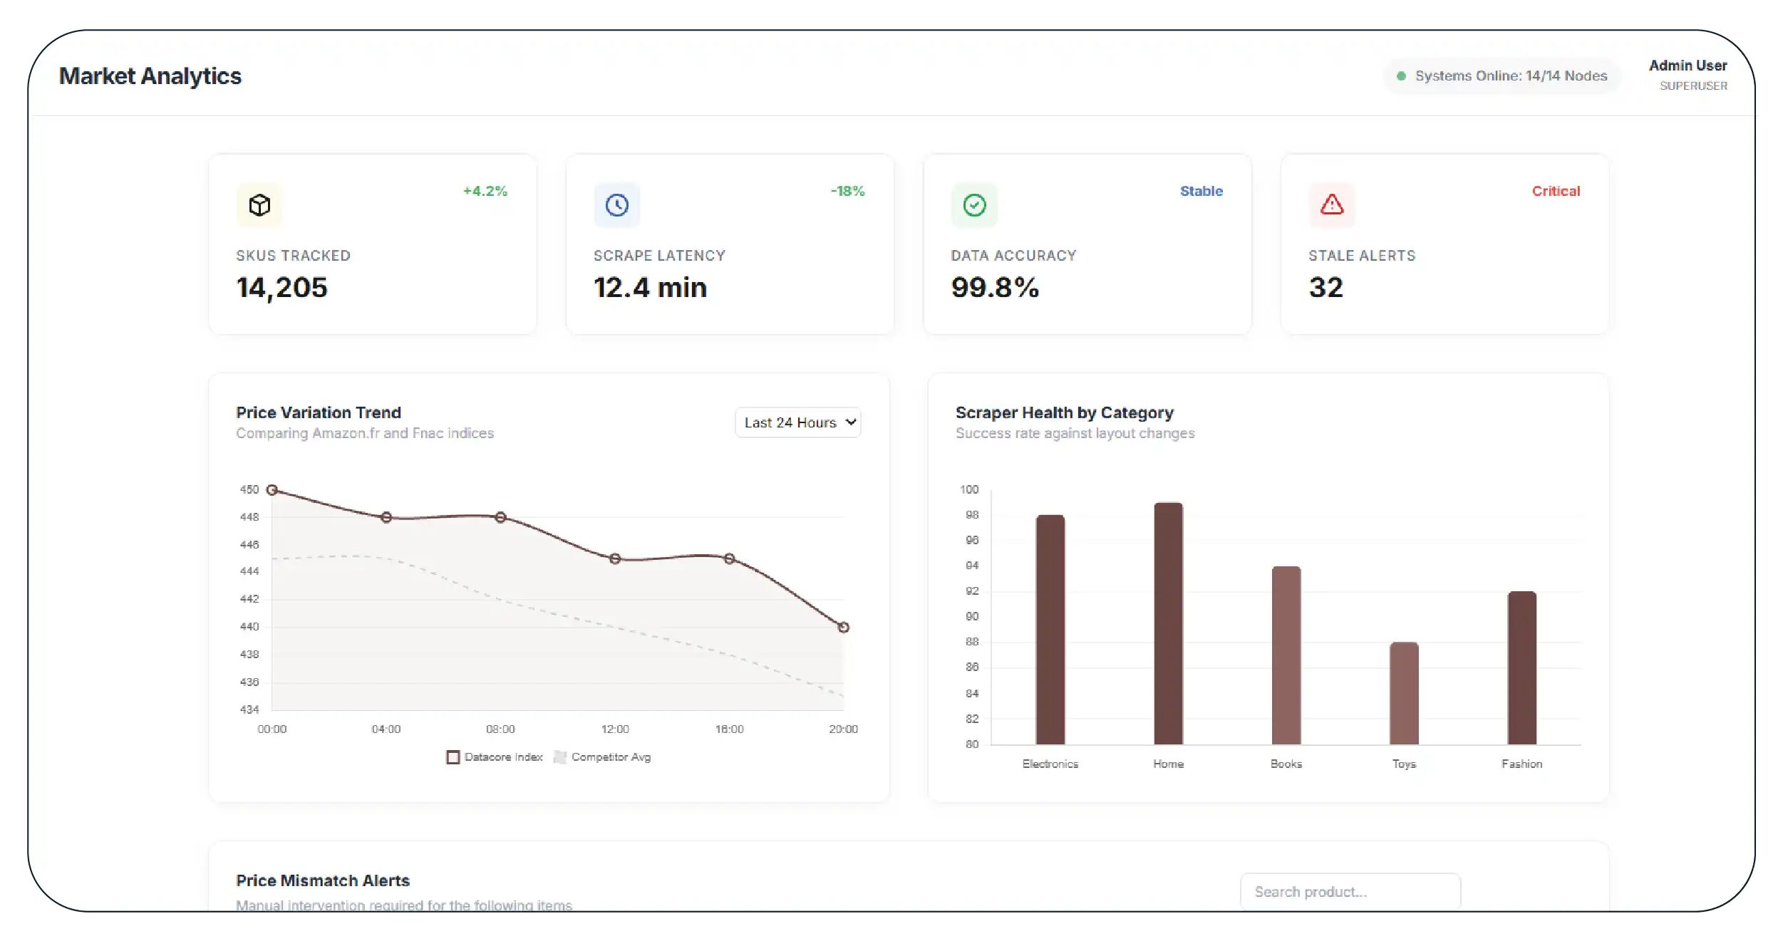The image size is (1788, 941).
Task: Click the Stable status label
Action: tap(1201, 191)
